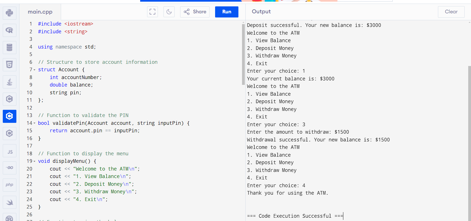
Task: Click the 'string pin;' declaration
Action: pyautogui.click(x=66, y=93)
